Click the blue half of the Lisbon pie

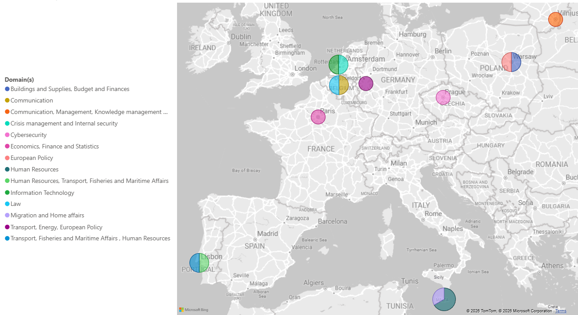[x=194, y=262]
